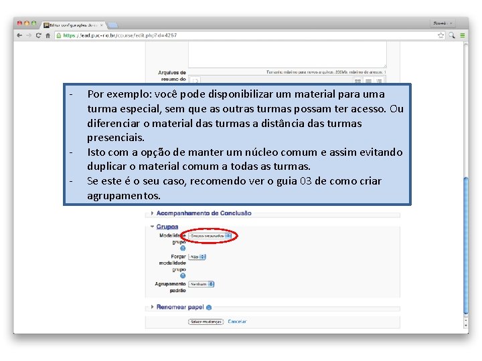482x361 pixels.
Task: Switch the file manager to icon view
Action: (x=357, y=81)
